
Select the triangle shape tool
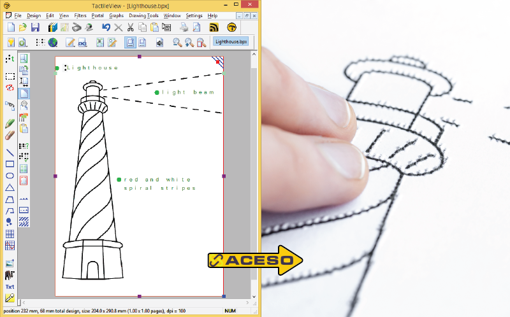pos(10,187)
